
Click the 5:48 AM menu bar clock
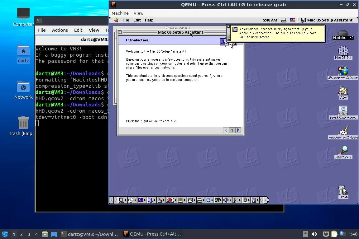[x=270, y=20]
